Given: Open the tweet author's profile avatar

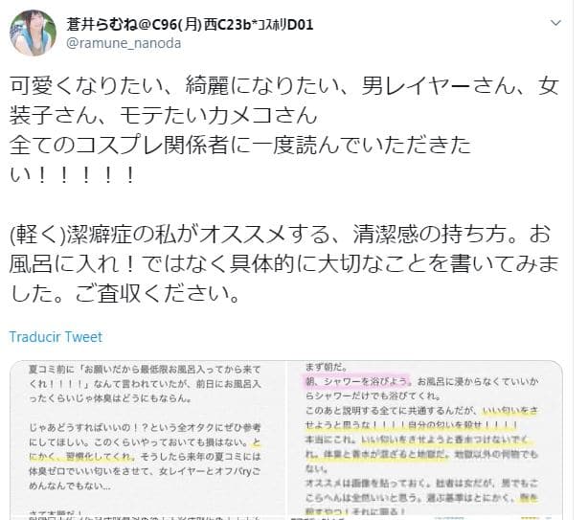Looking at the screenshot, I should pos(33,33).
